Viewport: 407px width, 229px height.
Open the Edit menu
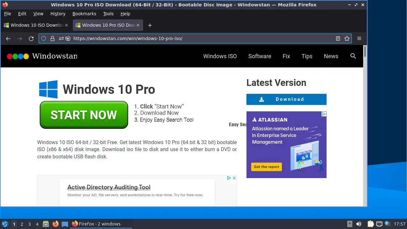click(x=22, y=14)
